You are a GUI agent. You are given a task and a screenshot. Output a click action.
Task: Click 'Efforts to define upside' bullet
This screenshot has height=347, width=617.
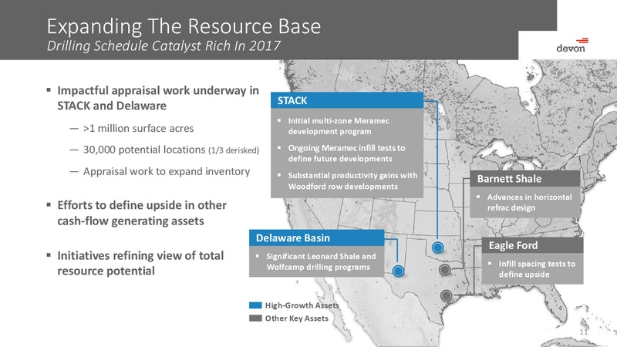[x=142, y=213]
